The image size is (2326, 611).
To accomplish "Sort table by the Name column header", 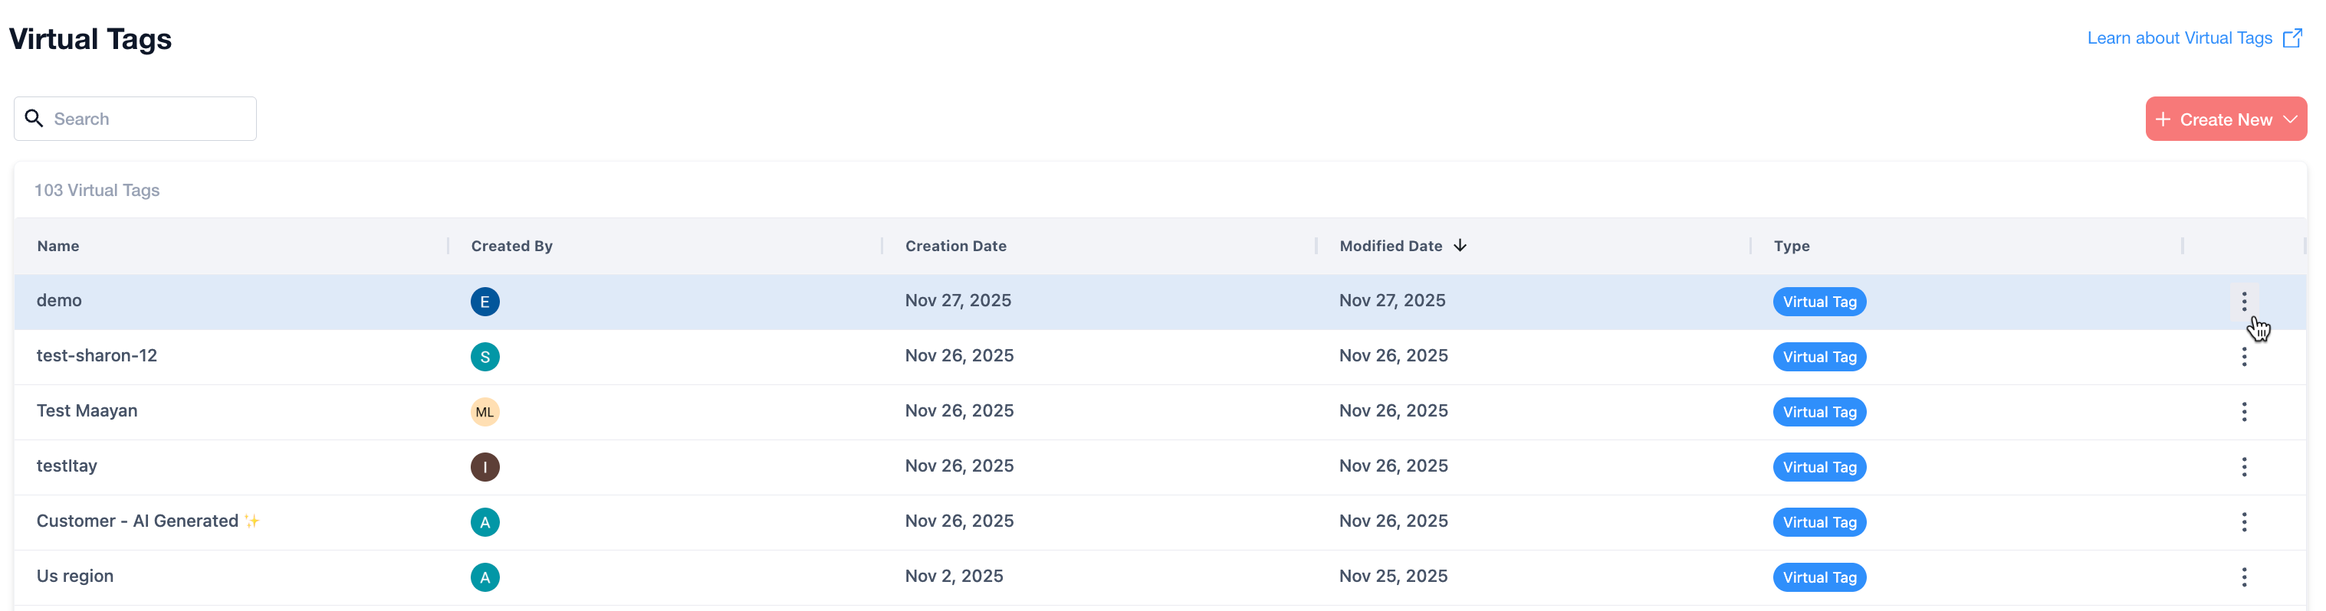I will [57, 246].
